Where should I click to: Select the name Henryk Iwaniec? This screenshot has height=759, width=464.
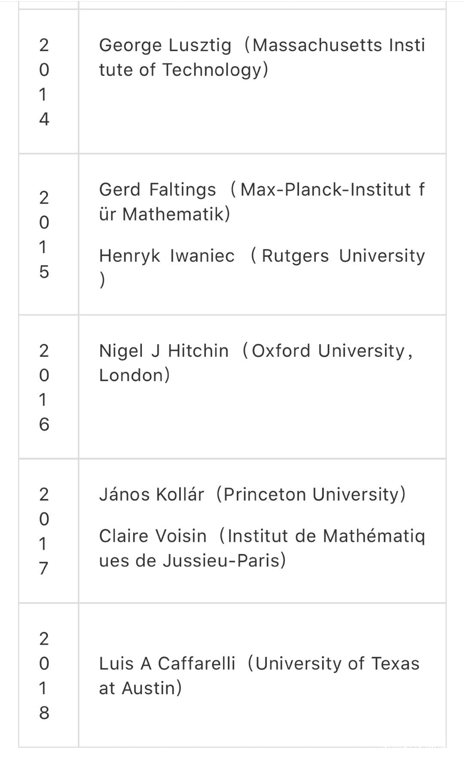click(167, 256)
